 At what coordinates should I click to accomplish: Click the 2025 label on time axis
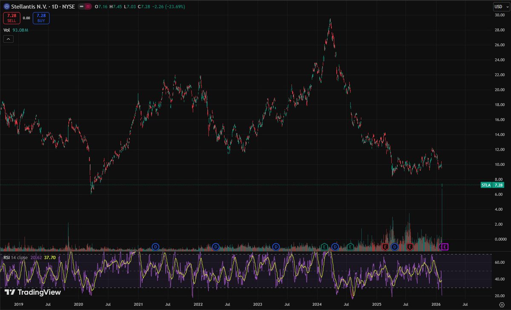click(376, 304)
